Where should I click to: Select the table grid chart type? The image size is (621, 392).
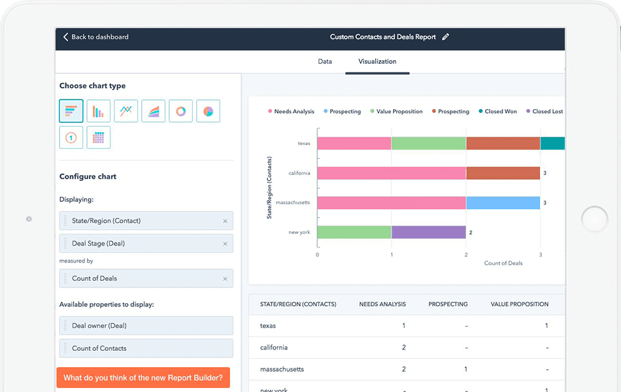click(x=99, y=137)
